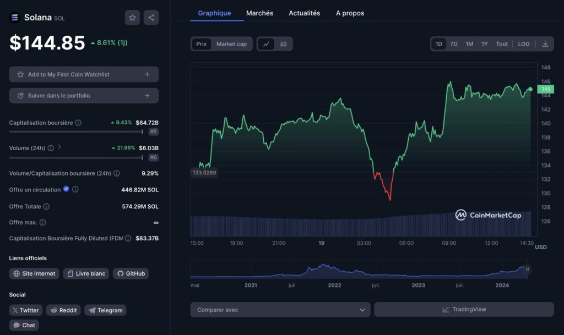
Task: Click the mini timeline overview chart
Action: click(359, 270)
